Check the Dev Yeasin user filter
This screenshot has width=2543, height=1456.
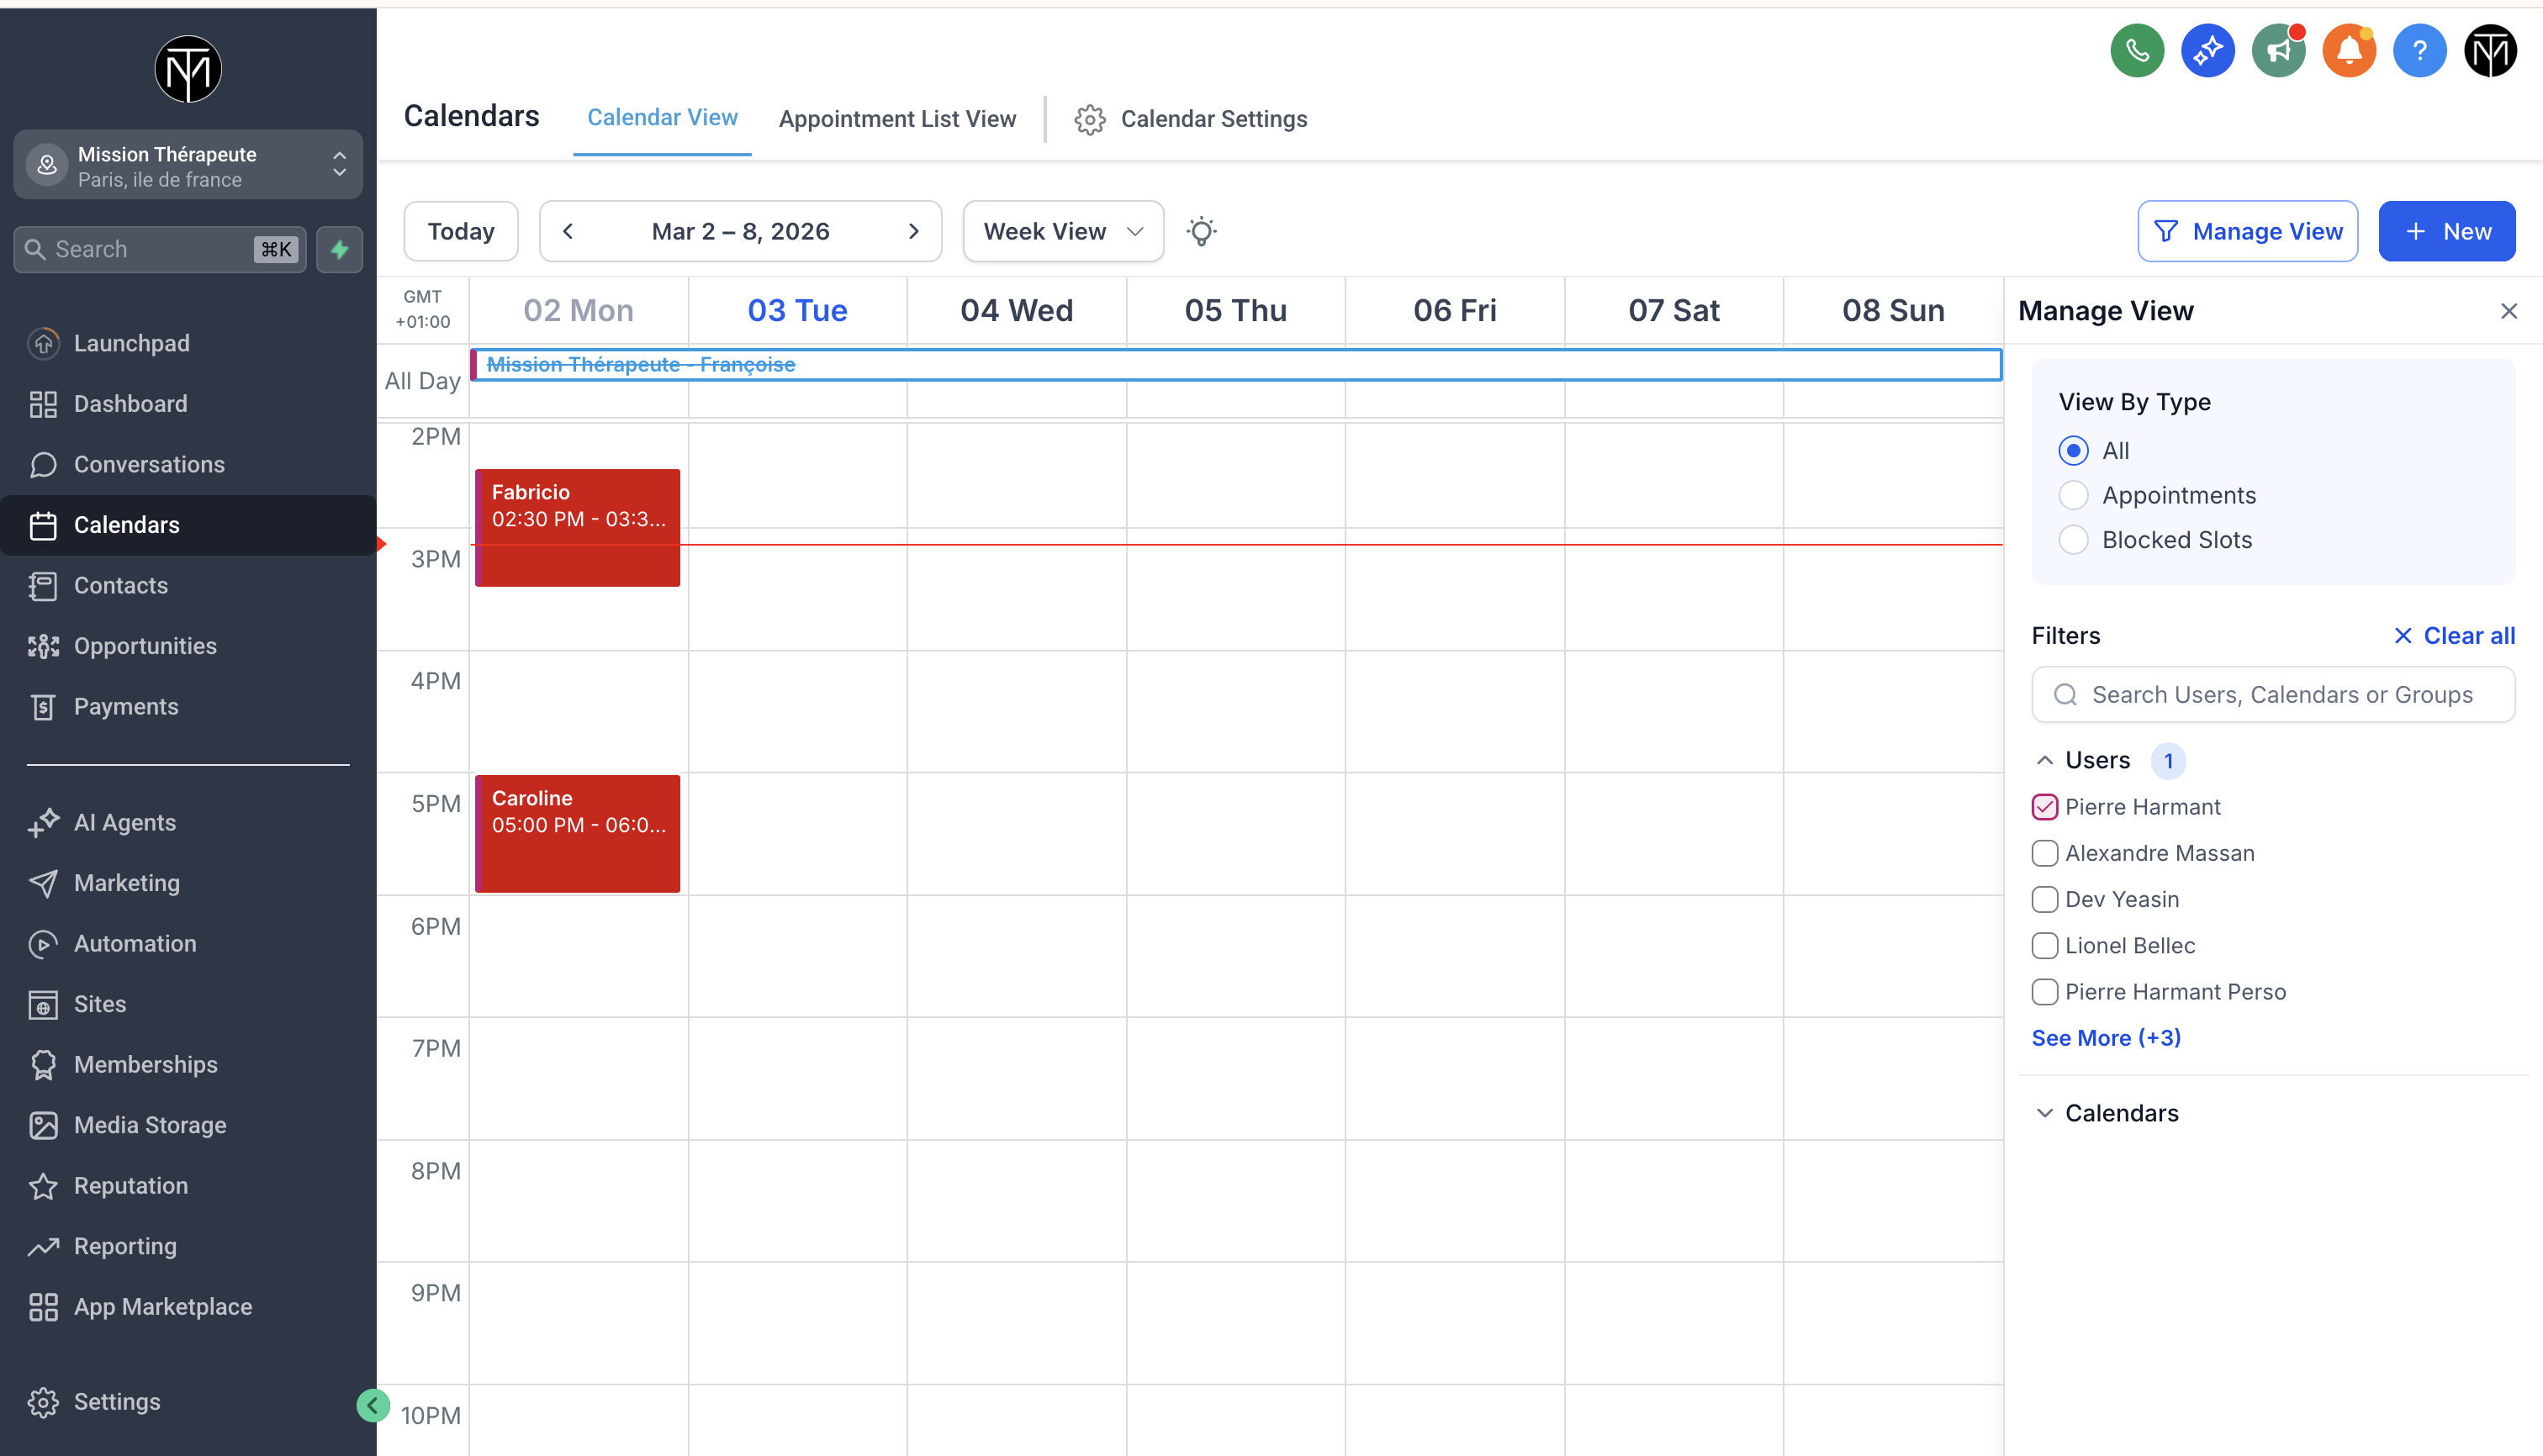(x=2045, y=899)
